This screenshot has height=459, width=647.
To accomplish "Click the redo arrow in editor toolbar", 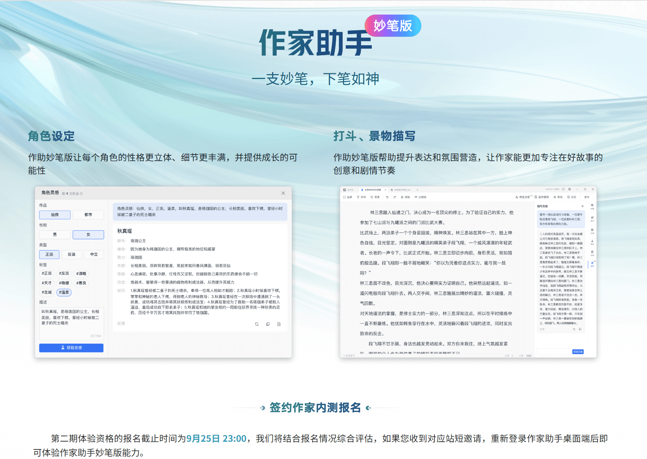I will click(394, 197).
